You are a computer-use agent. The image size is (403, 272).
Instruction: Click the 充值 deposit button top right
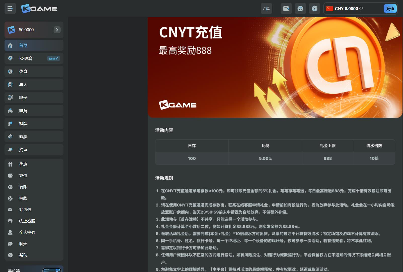pos(390,8)
